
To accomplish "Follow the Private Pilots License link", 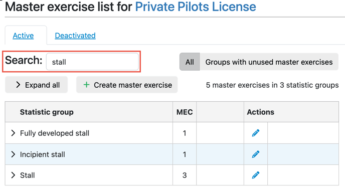I will click(x=196, y=7).
